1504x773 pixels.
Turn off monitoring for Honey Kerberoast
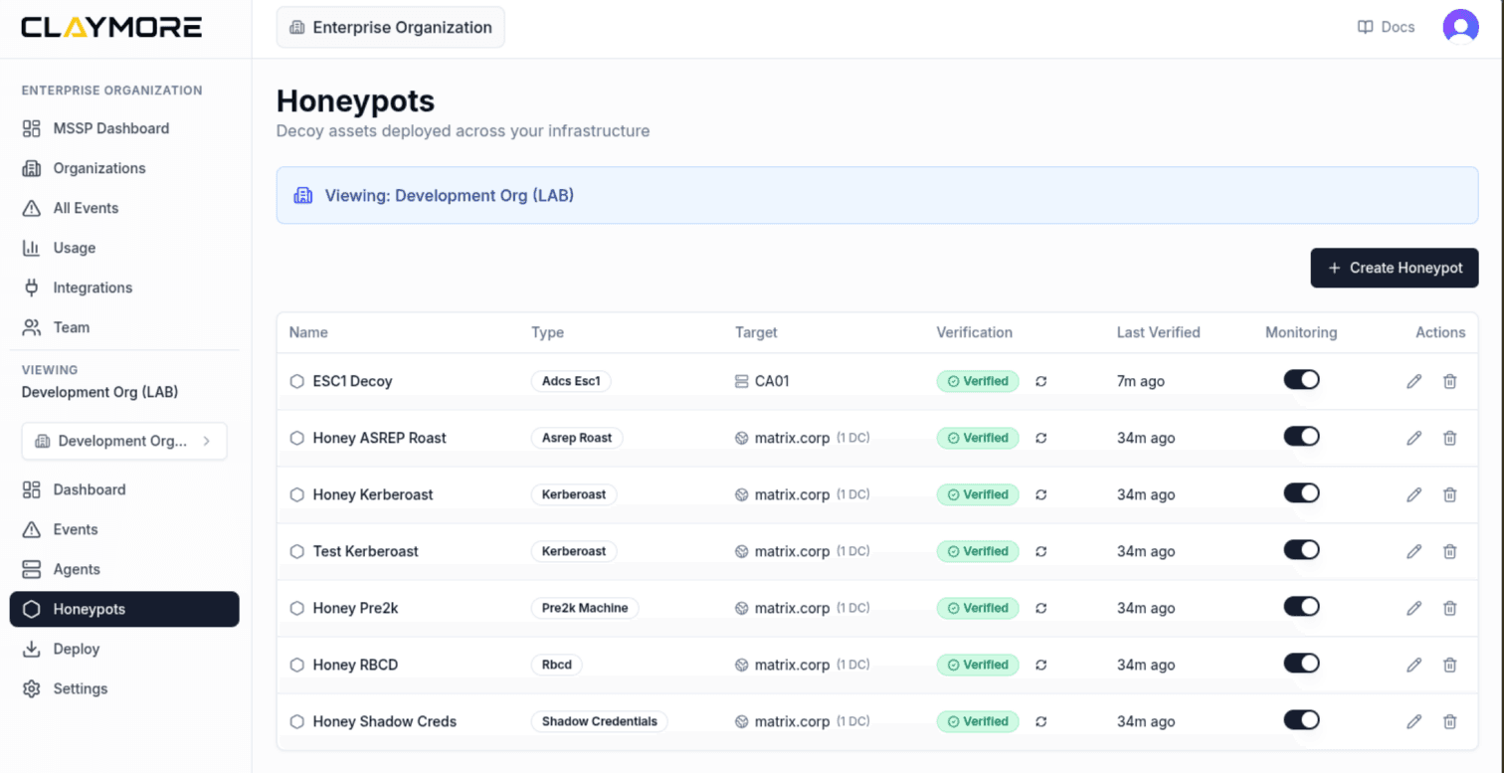pyautogui.click(x=1301, y=492)
